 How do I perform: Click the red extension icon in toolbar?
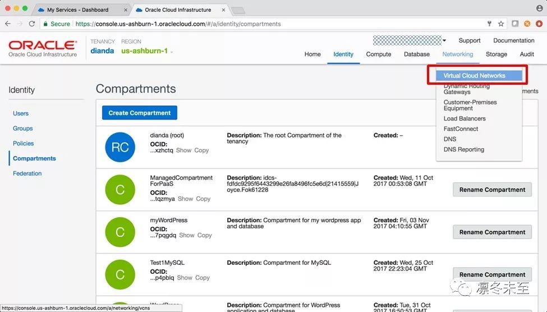click(x=539, y=24)
